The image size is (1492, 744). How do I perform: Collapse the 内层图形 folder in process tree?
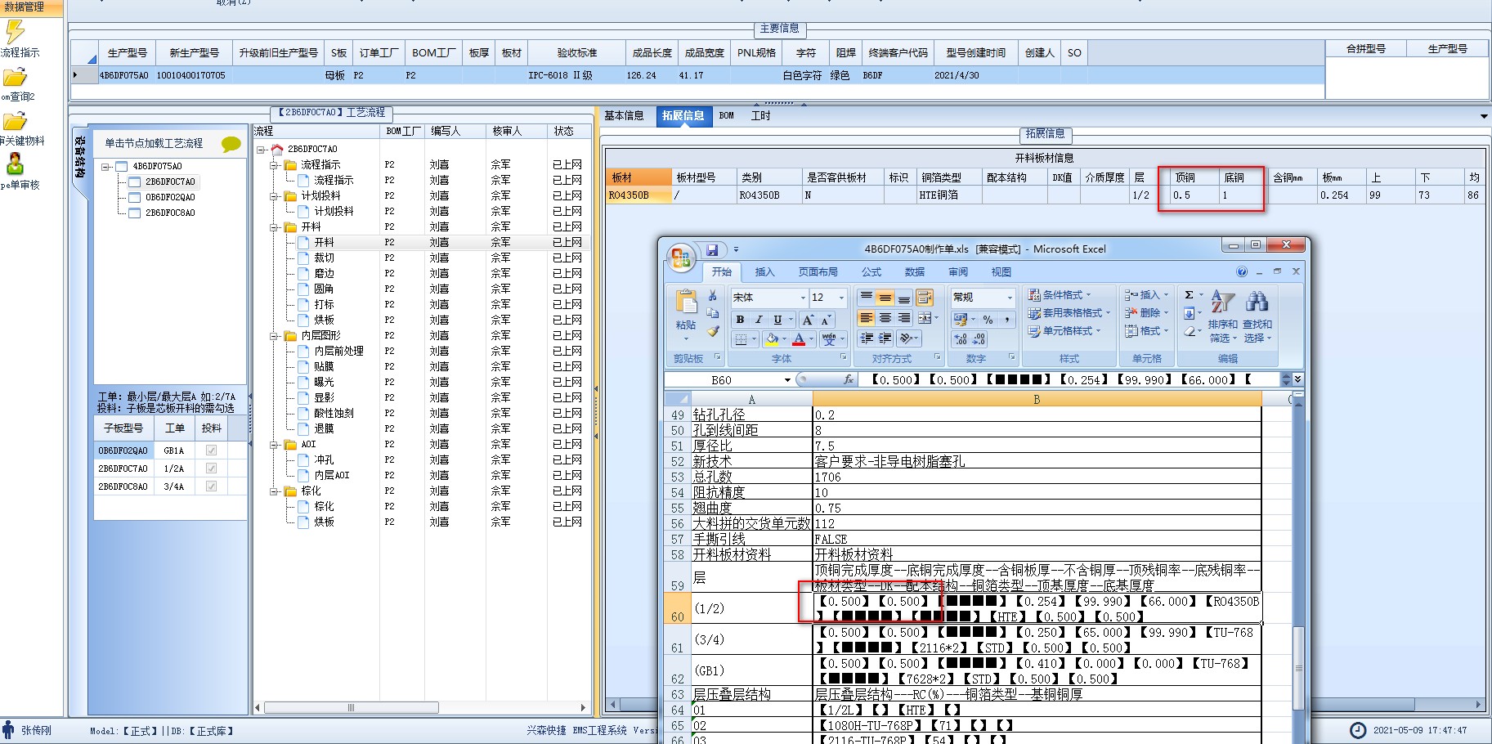(275, 335)
